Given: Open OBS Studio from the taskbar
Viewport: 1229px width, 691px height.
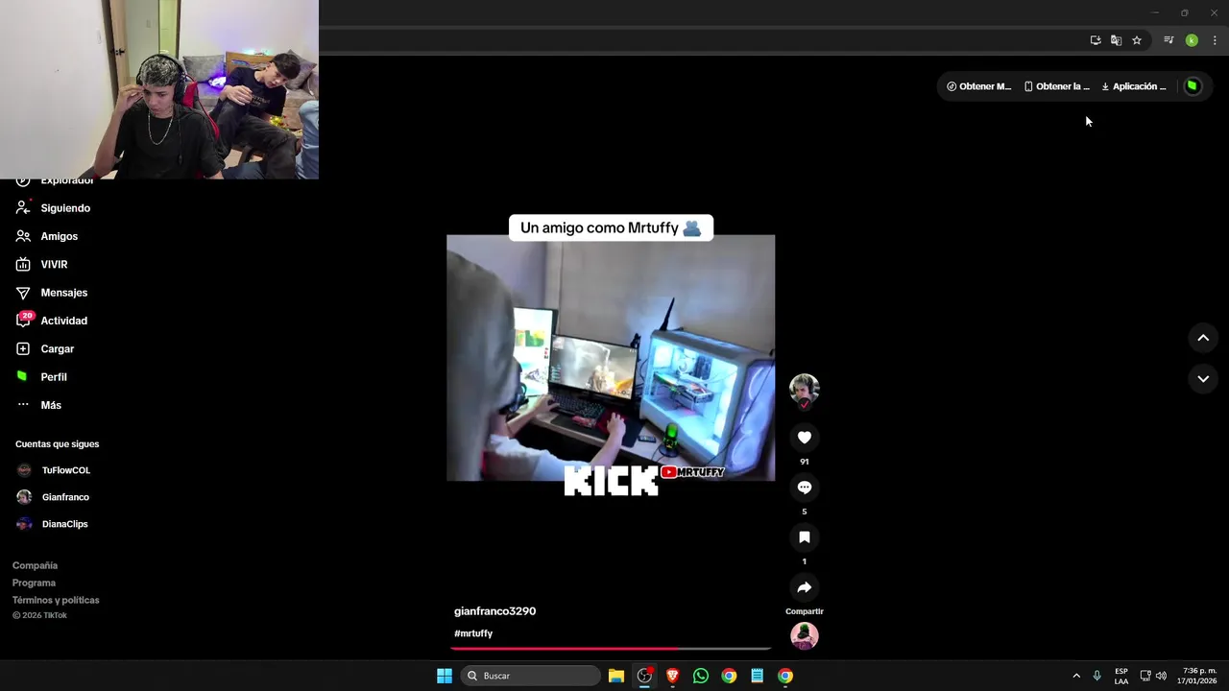Looking at the screenshot, I should (644, 676).
